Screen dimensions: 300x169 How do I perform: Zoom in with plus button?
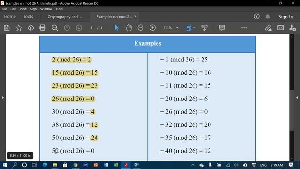click(x=152, y=28)
